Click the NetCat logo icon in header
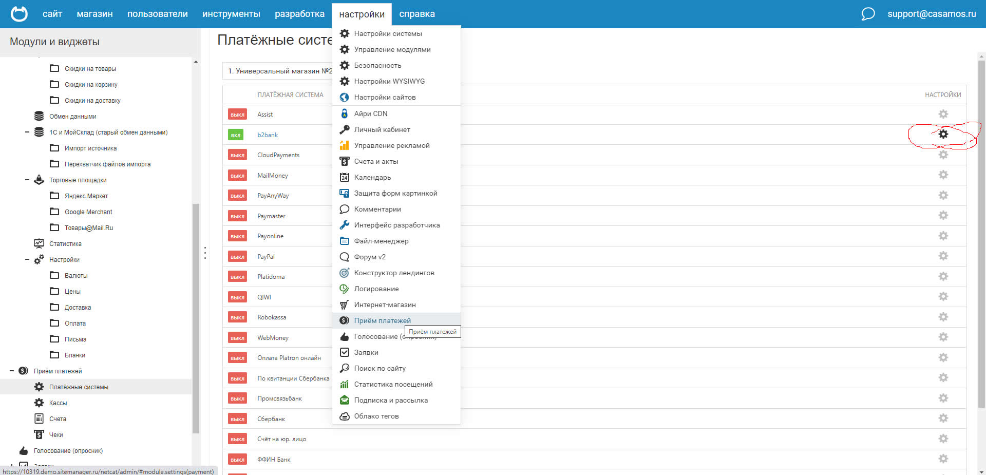 [x=19, y=14]
